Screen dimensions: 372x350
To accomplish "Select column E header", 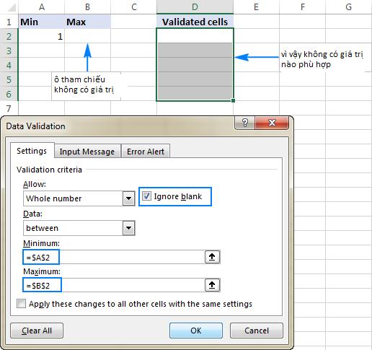I will (256, 6).
